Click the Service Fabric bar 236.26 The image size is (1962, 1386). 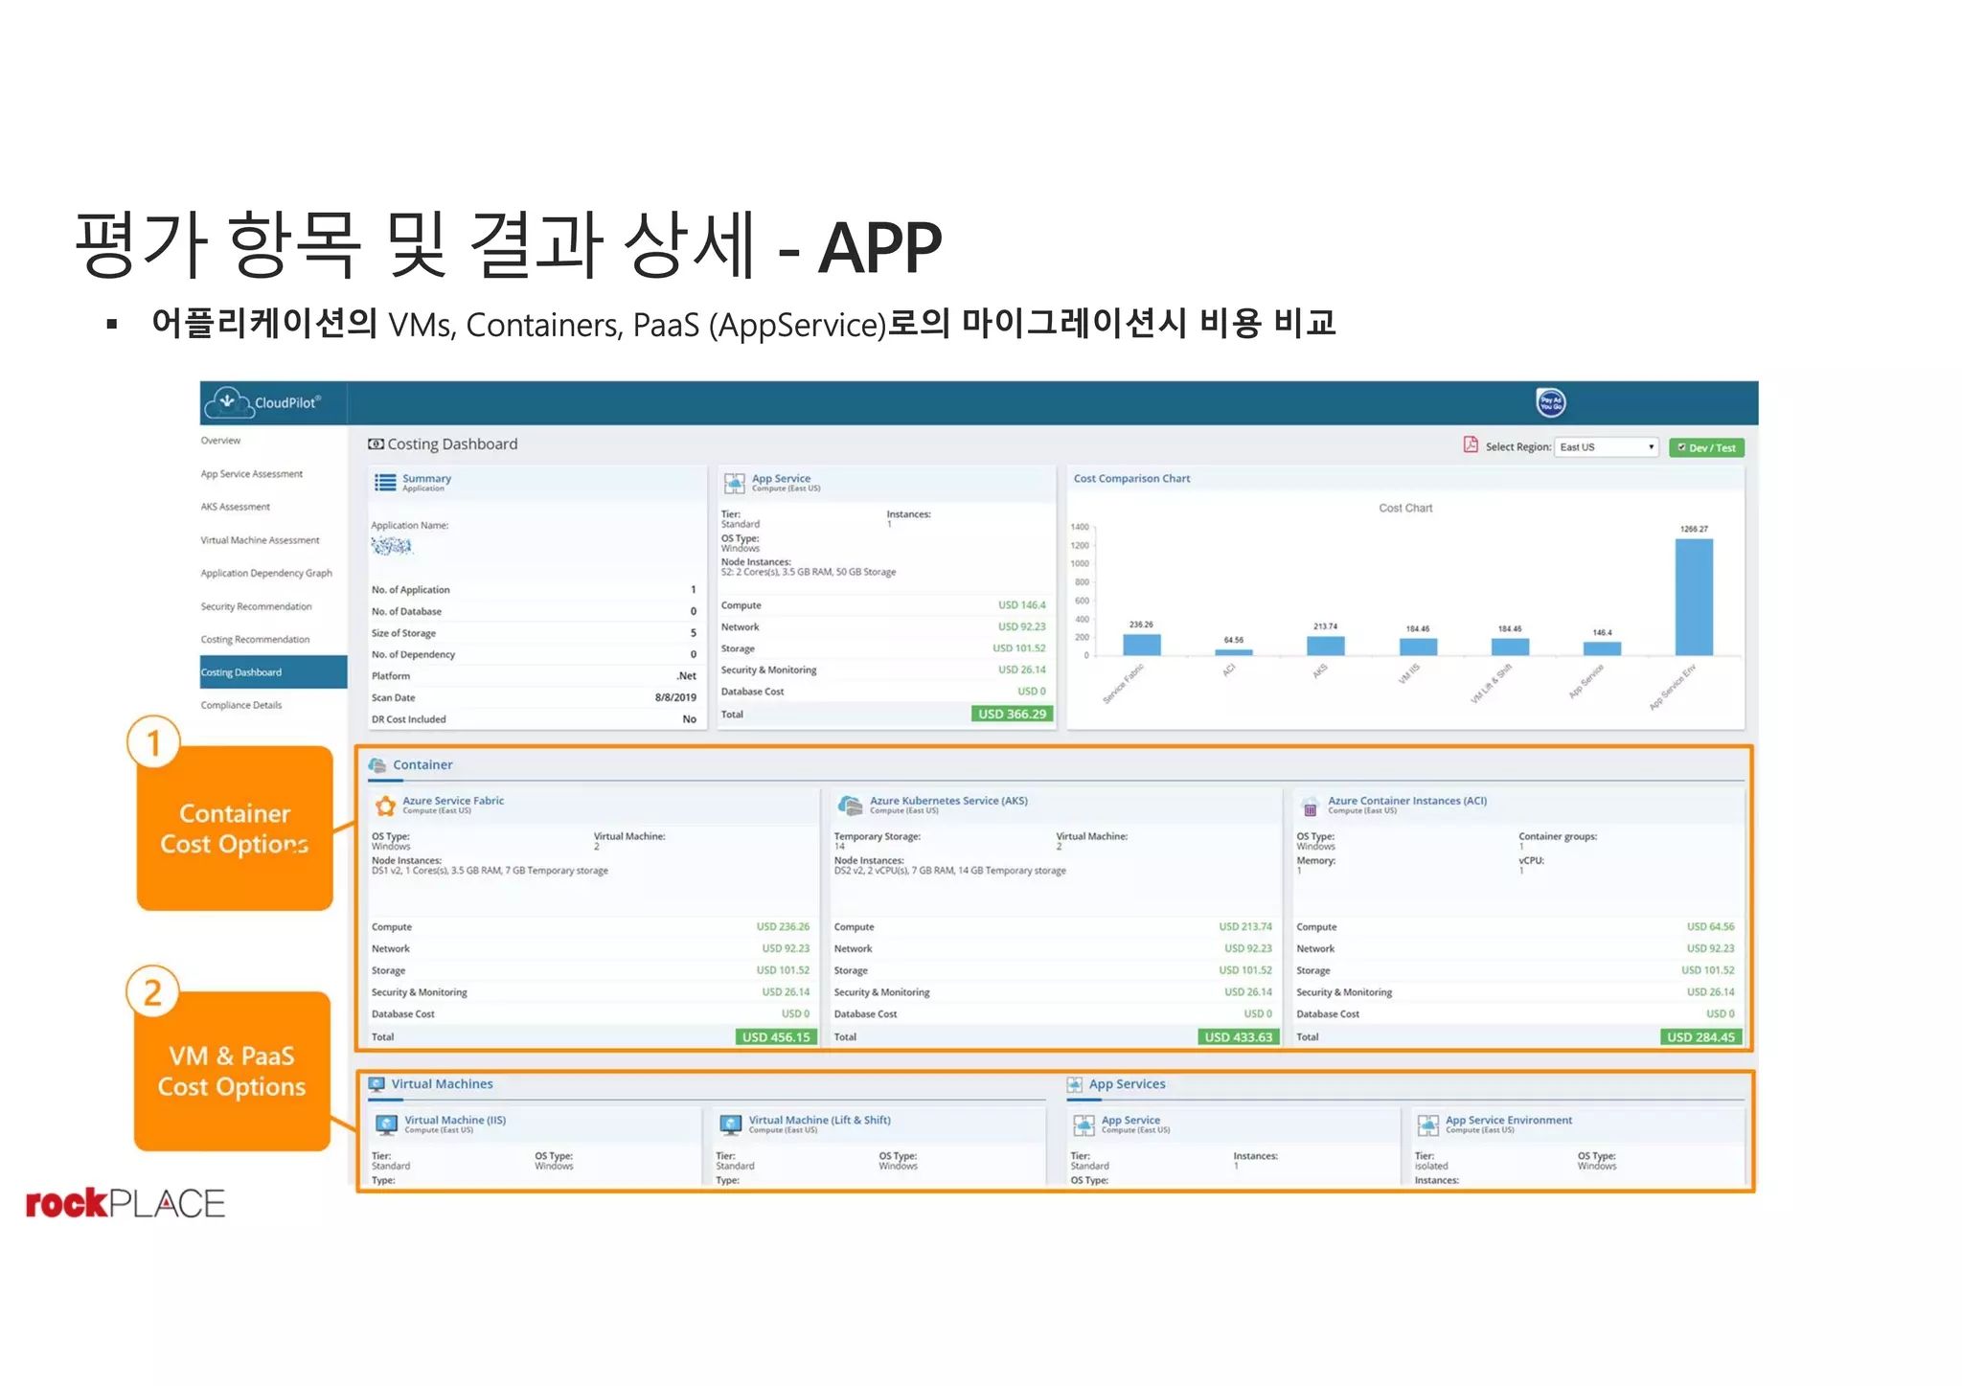[x=1141, y=645]
